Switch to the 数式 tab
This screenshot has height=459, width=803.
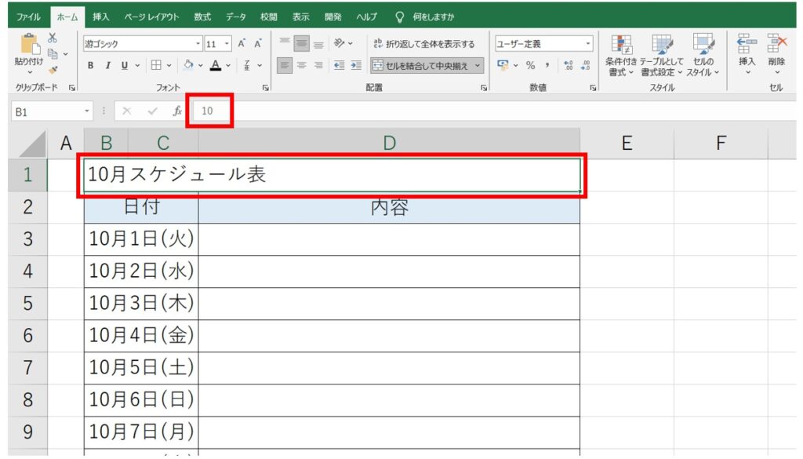[x=202, y=17]
